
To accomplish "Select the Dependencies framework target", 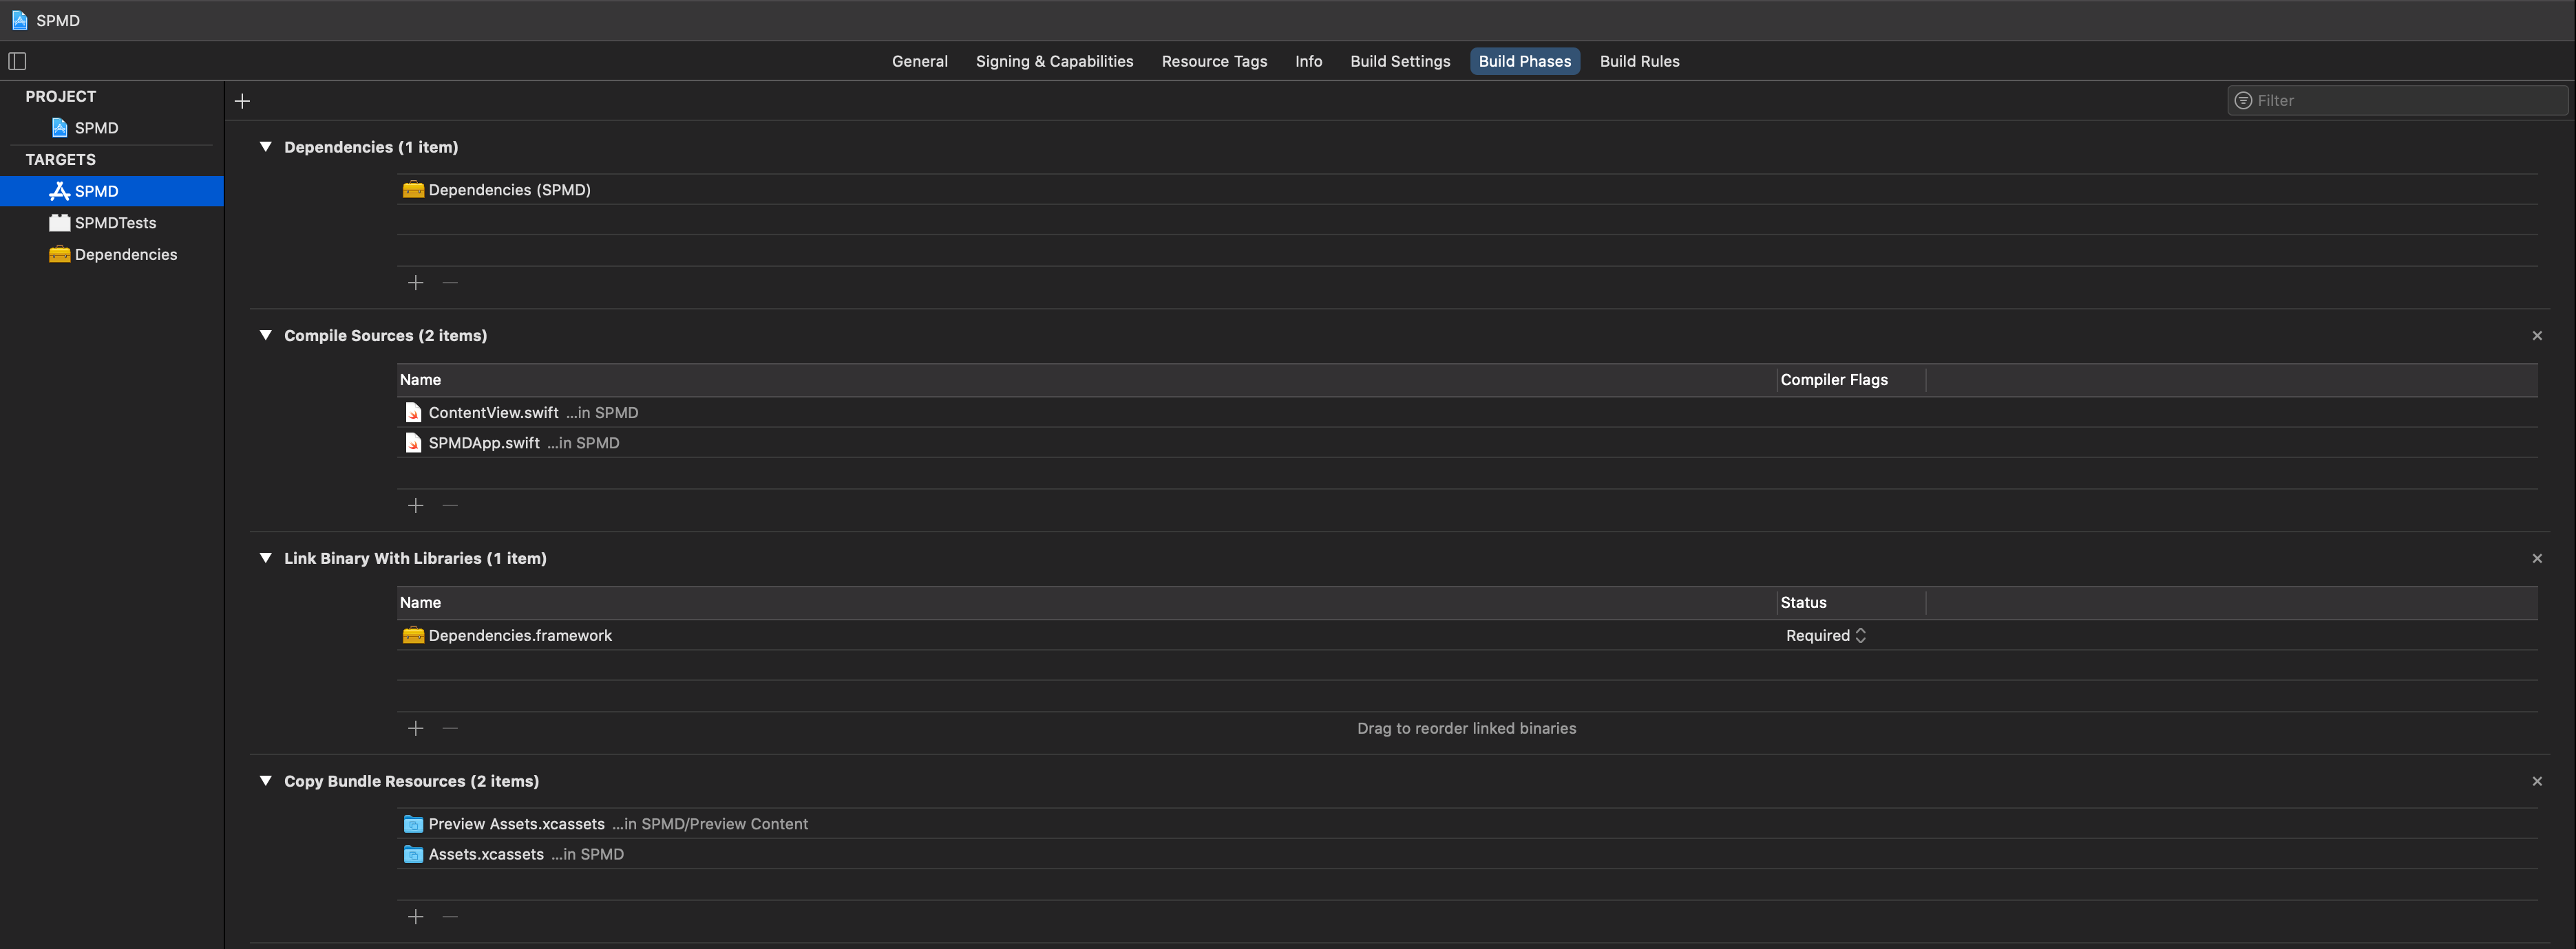I will click(125, 254).
